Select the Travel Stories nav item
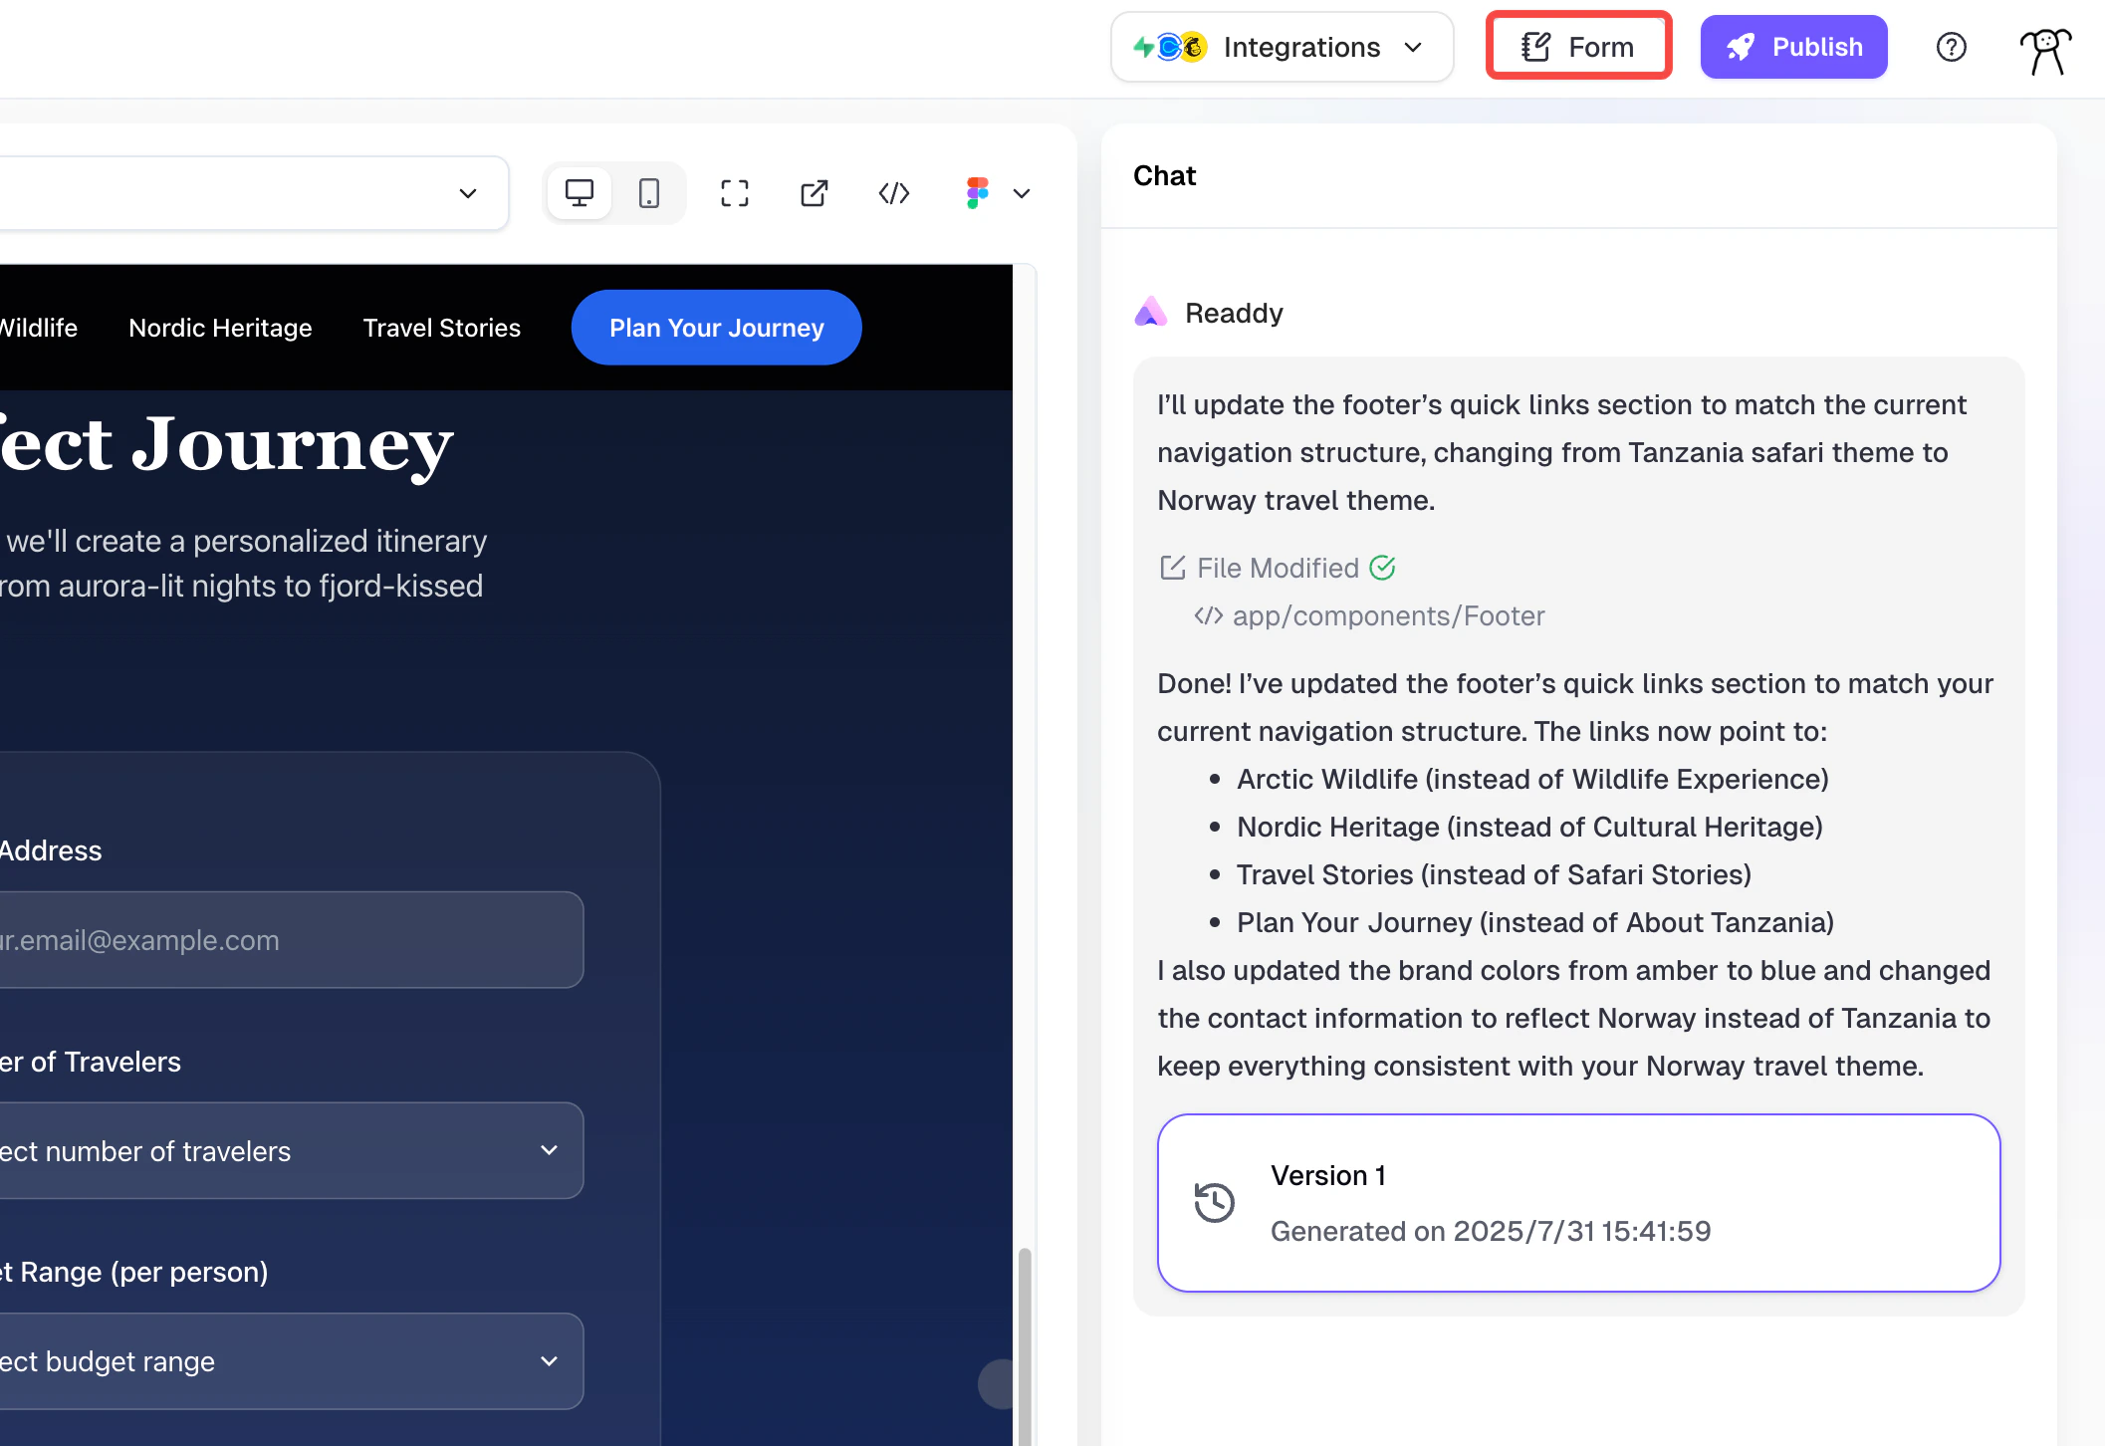2105x1446 pixels. (441, 327)
